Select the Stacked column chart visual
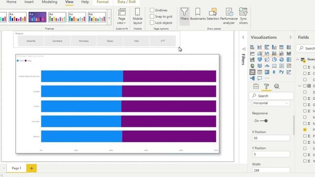 pos(259,47)
